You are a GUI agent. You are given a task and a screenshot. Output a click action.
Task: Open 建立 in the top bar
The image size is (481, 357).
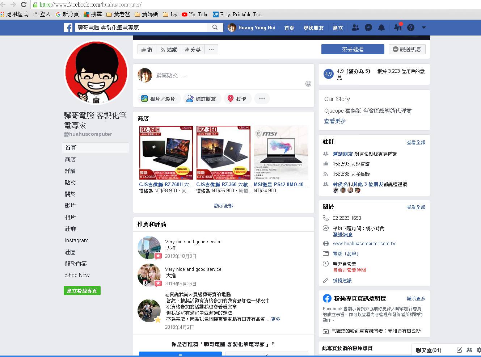[x=338, y=28]
